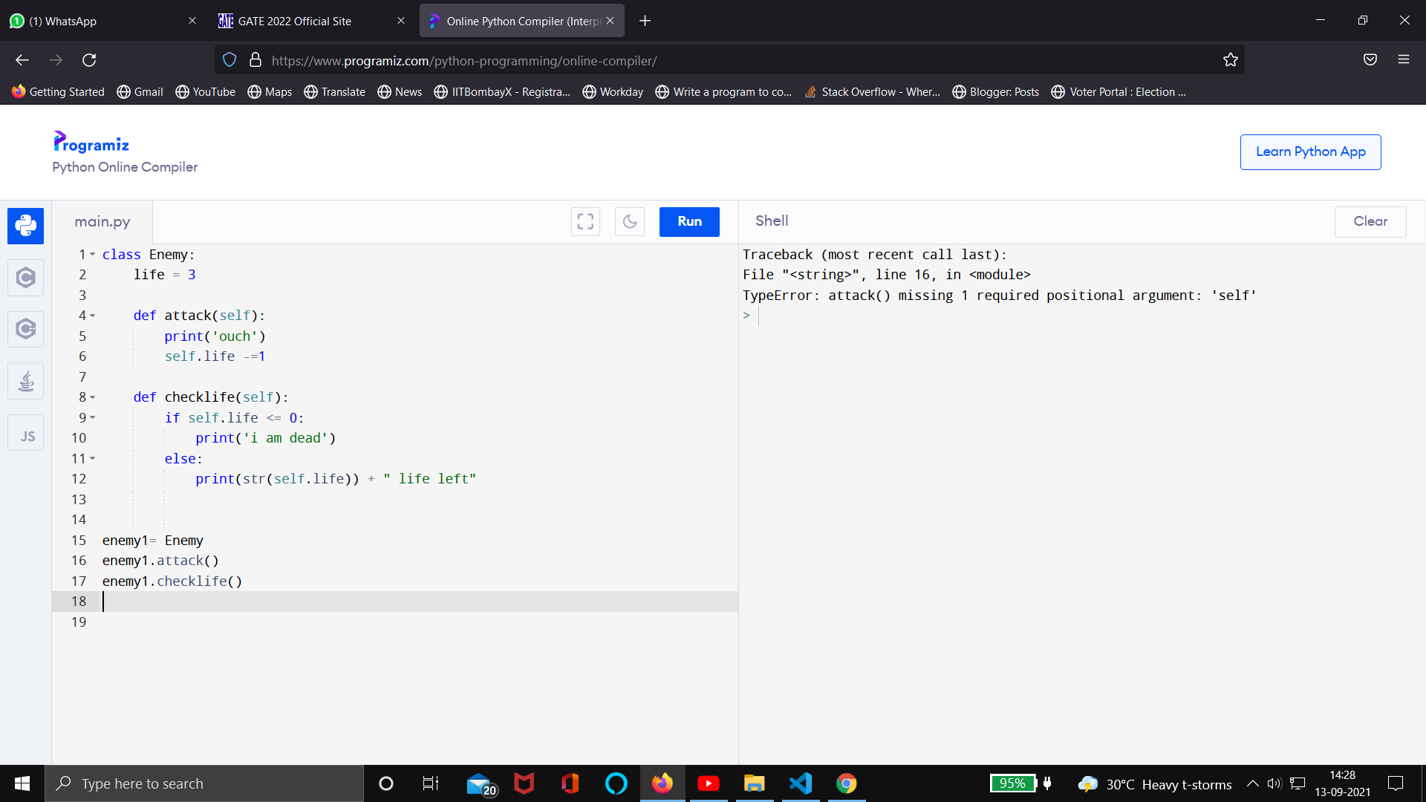Open a new browser tab
1426x802 pixels.
(x=645, y=21)
